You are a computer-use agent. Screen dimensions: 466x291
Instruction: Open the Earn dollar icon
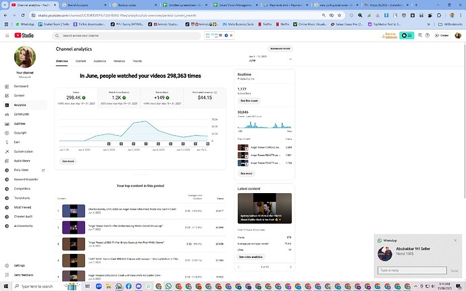coord(7,142)
